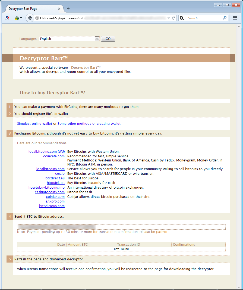This screenshot has width=243, height=290.
Task: Open the btcdirect.eu link
Action: click(55, 178)
